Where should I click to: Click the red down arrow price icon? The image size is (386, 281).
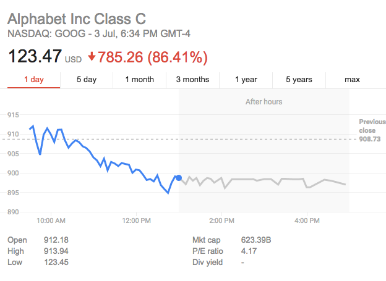pyautogui.click(x=92, y=56)
